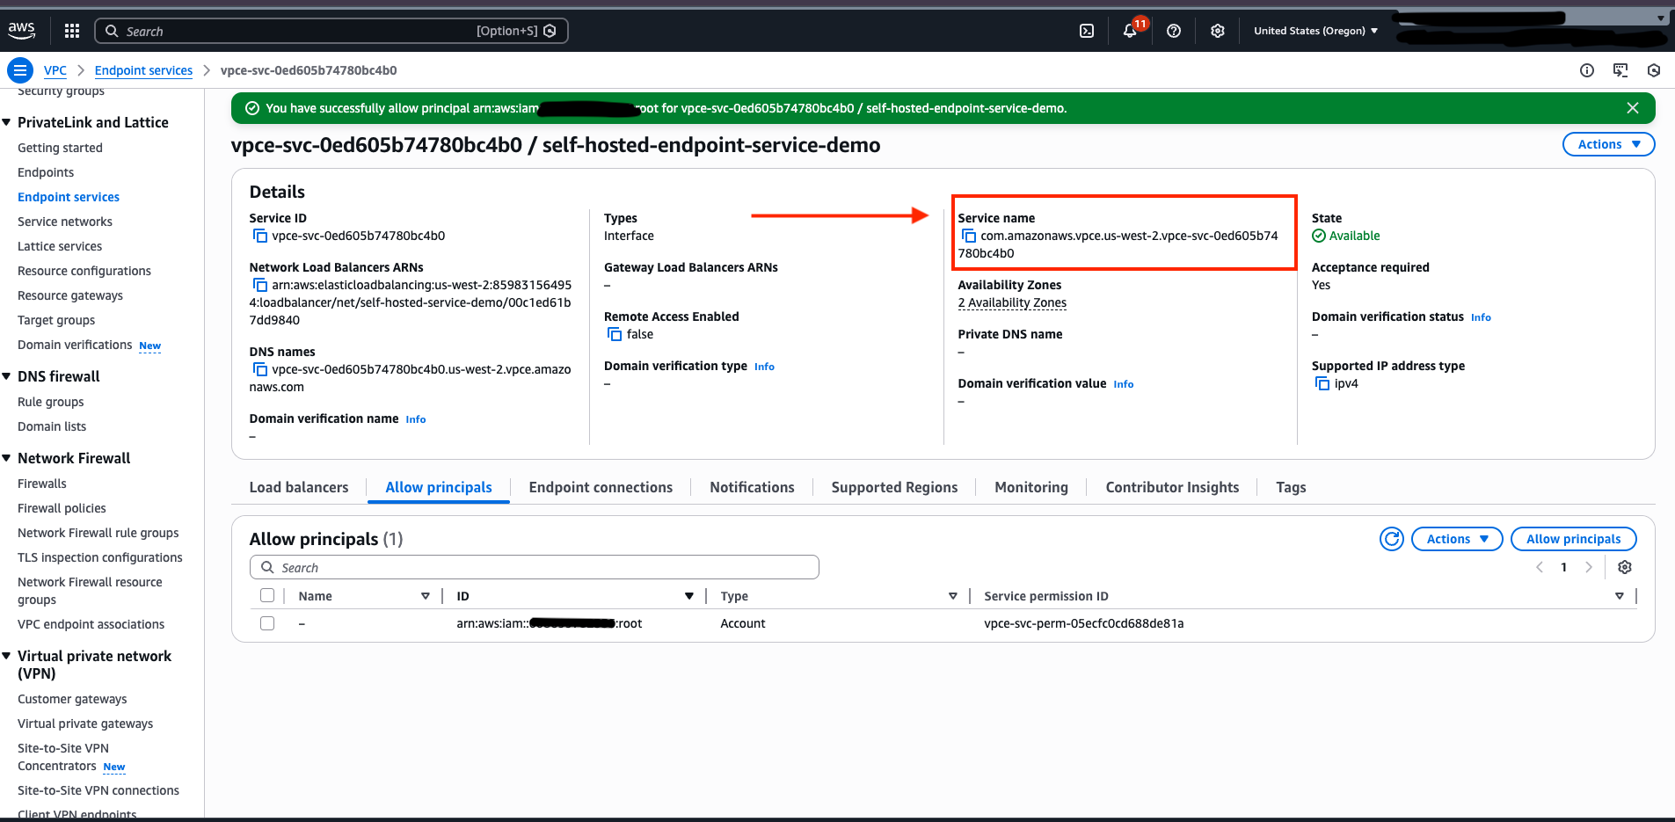Change the region from United States (Oregon)
The image size is (1675, 822).
click(1315, 30)
